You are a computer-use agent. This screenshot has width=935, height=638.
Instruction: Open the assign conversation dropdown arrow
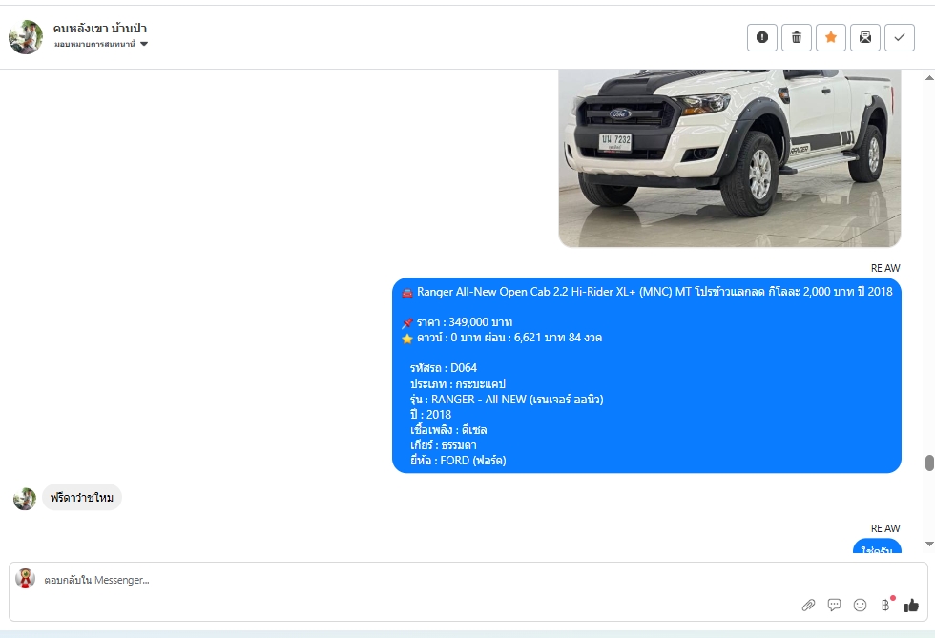click(144, 44)
